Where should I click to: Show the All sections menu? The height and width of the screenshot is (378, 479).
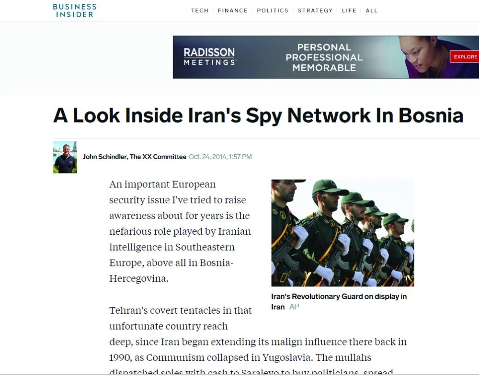pos(372,11)
